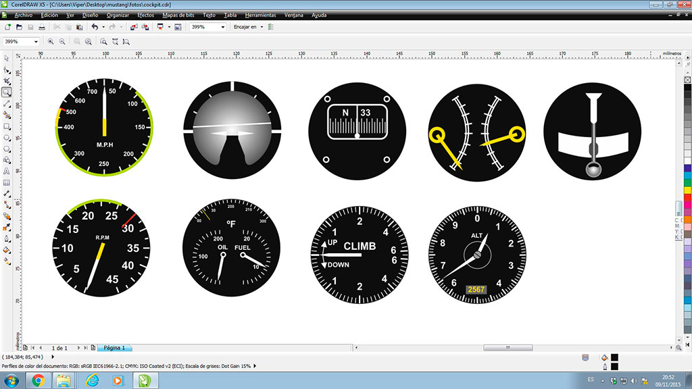Select the Pick tool in toolbox
The image size is (692, 389).
6,58
